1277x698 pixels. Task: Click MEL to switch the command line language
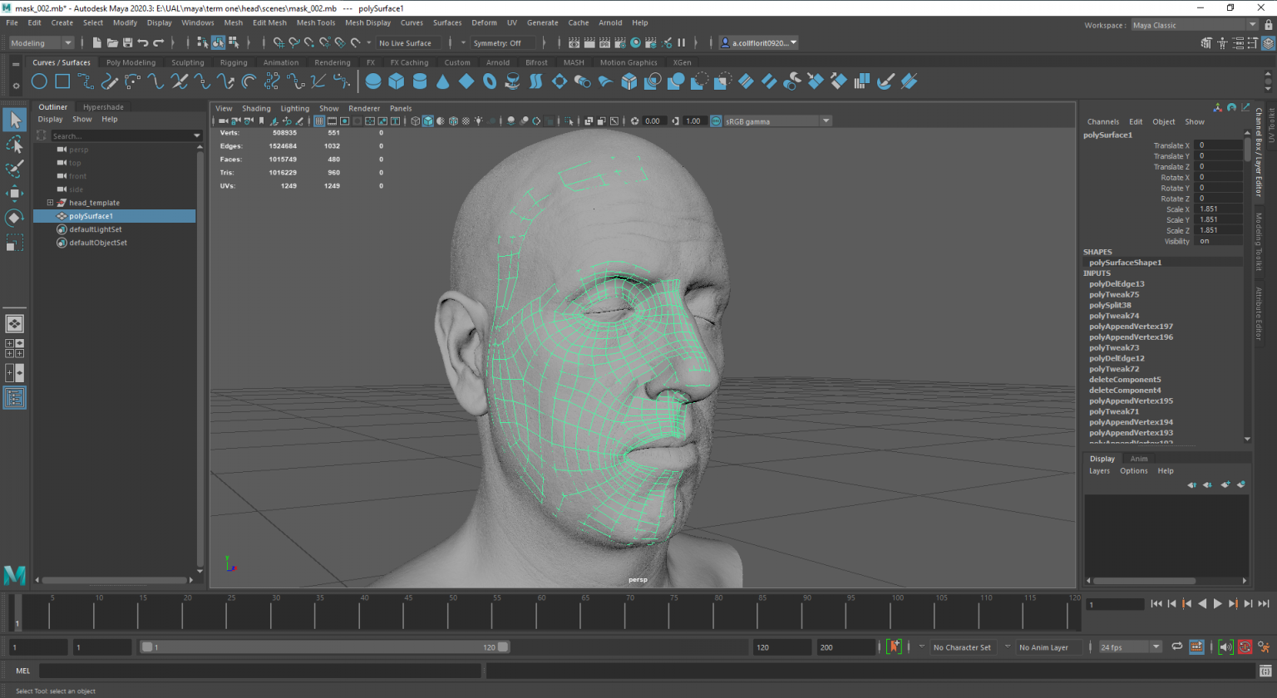[x=22, y=671]
